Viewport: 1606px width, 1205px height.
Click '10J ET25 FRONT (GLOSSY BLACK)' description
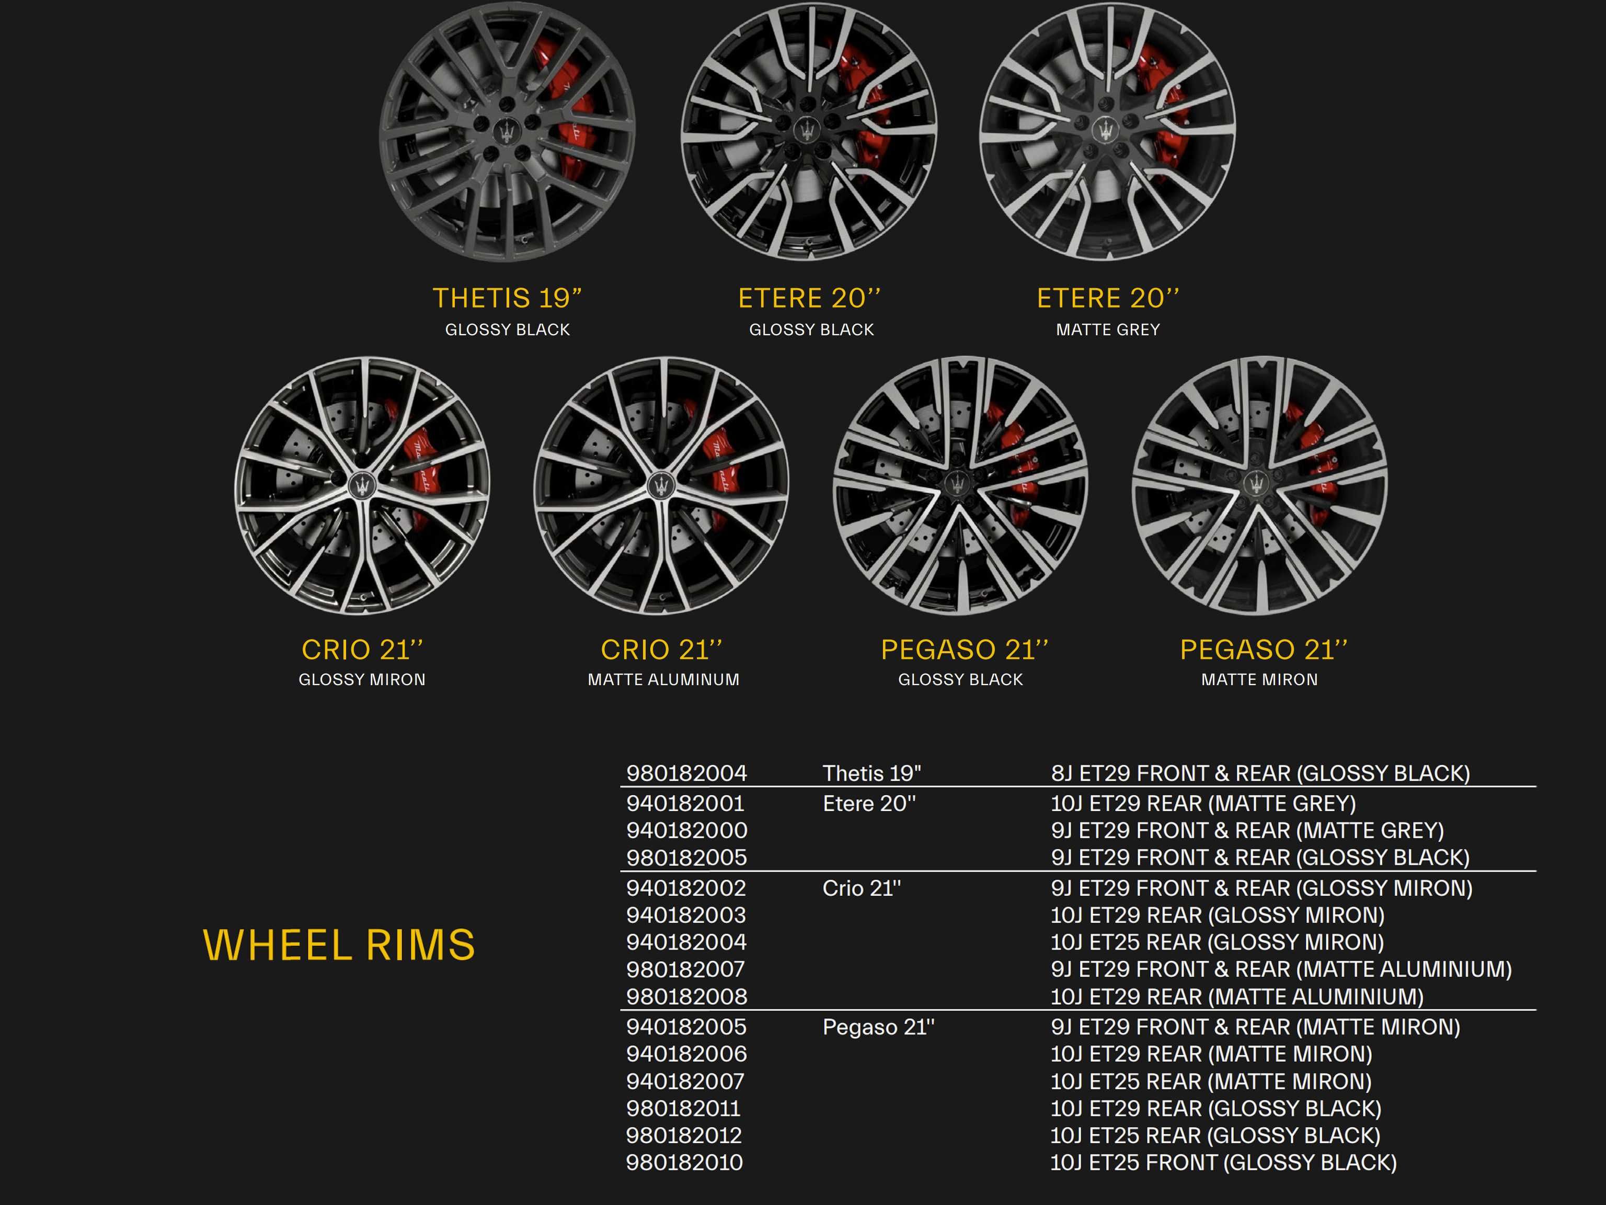point(1223,1162)
